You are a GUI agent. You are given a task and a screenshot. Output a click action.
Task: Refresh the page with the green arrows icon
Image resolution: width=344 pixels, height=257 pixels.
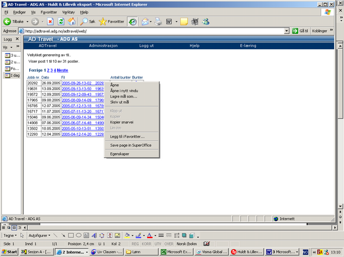point(61,22)
